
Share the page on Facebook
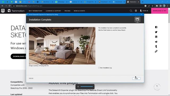tap(156, 27)
